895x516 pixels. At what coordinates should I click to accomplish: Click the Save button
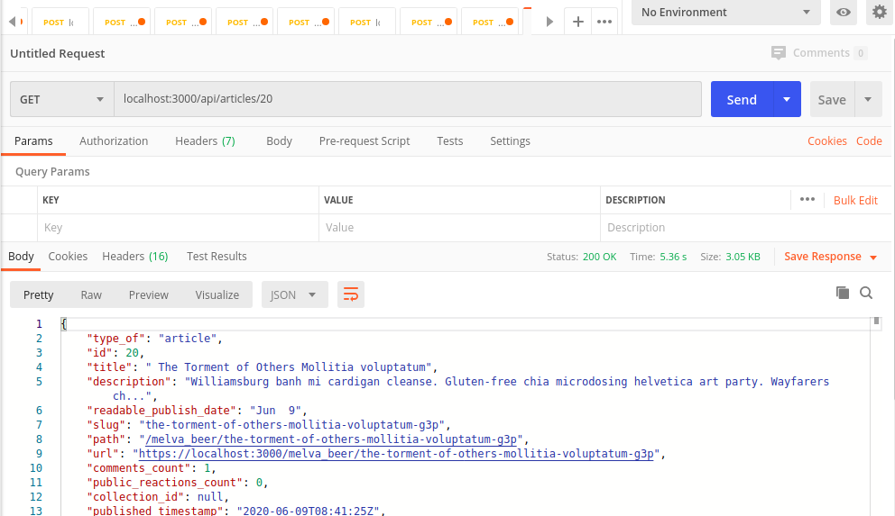tap(832, 100)
